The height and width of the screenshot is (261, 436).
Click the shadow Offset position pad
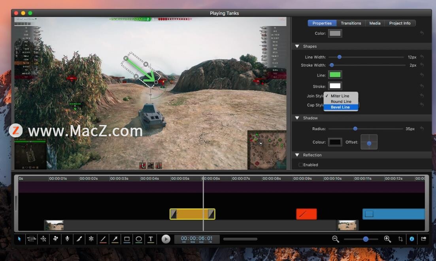pyautogui.click(x=369, y=142)
